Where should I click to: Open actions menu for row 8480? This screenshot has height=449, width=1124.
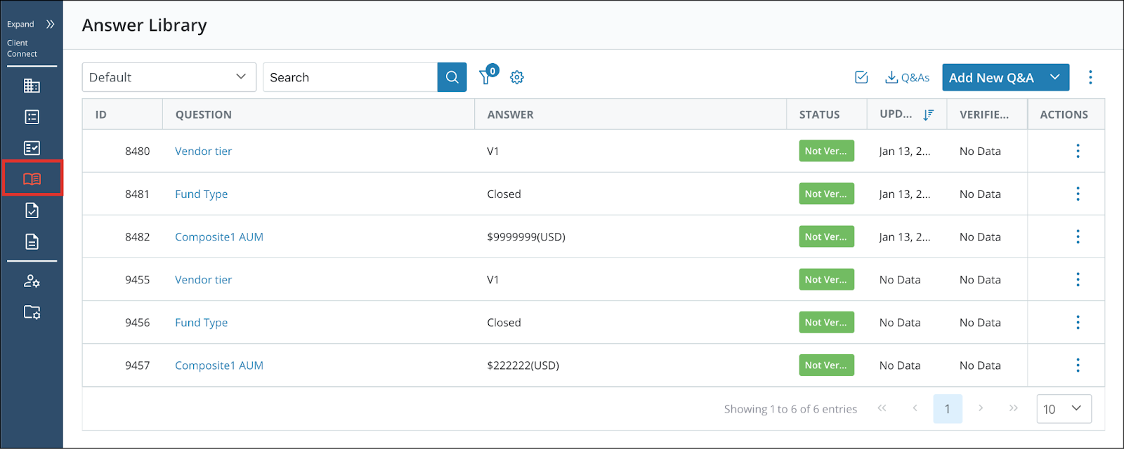(x=1078, y=151)
